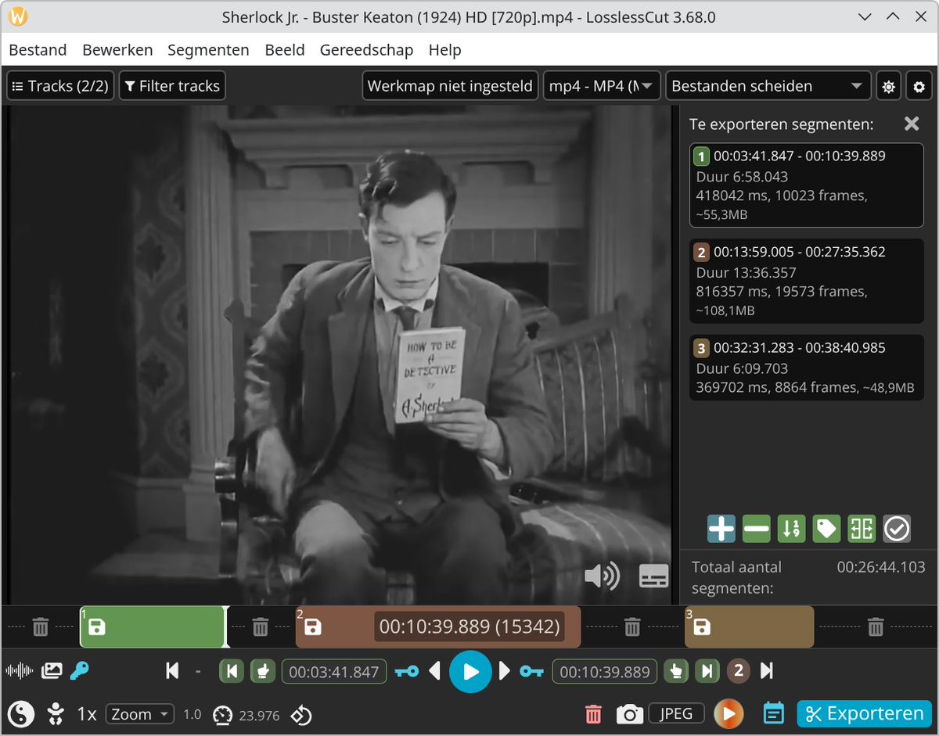Split the segment with the split icon
The image size is (939, 736).
pyautogui.click(x=862, y=530)
